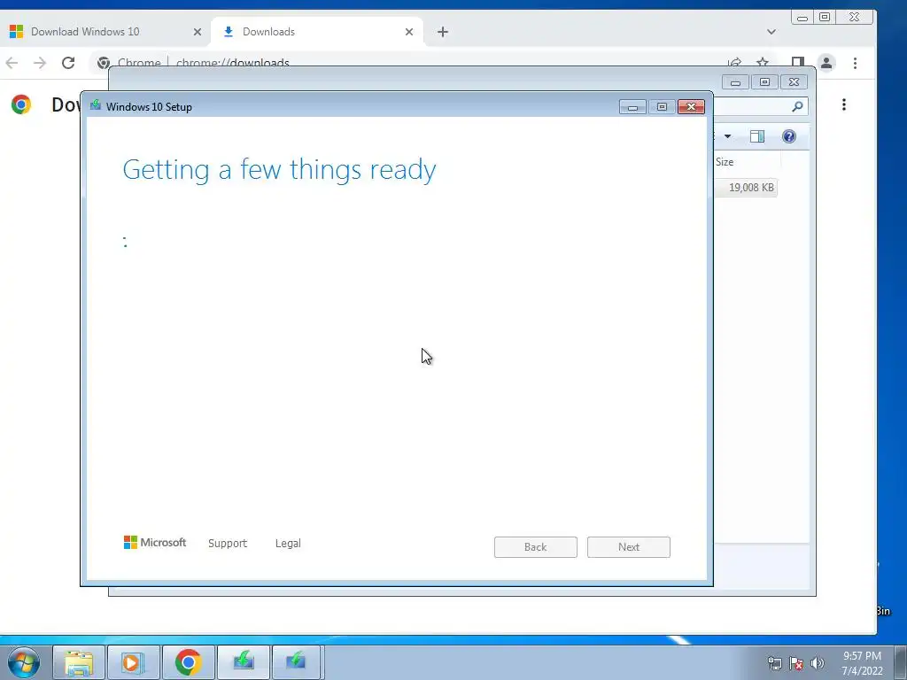The image size is (907, 680).
Task: Maximize the Windows 10 Setup window
Action: pos(662,107)
